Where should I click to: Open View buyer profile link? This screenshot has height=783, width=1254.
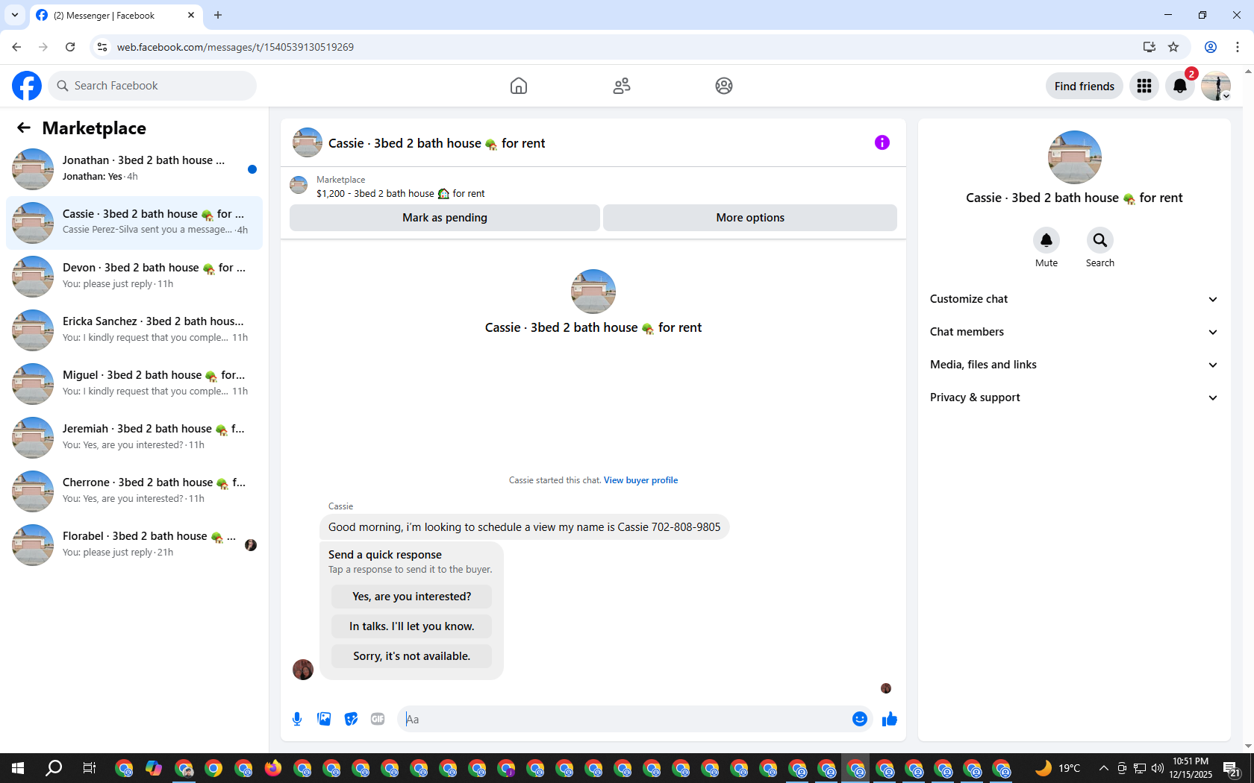click(640, 480)
